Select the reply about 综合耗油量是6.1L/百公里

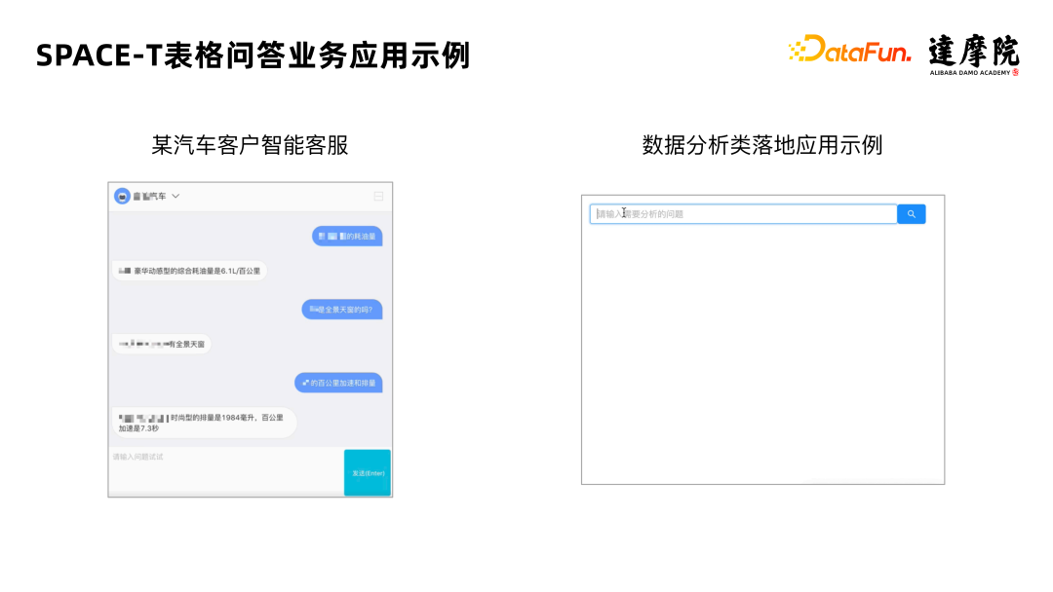click(189, 271)
